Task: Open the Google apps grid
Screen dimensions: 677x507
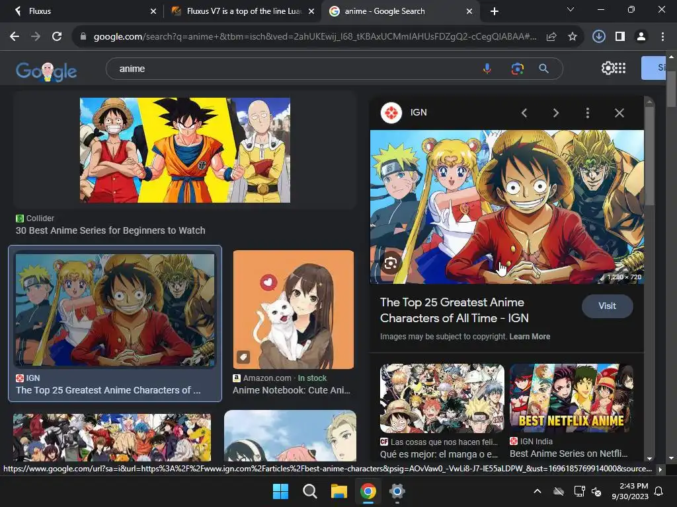Action: coord(620,68)
